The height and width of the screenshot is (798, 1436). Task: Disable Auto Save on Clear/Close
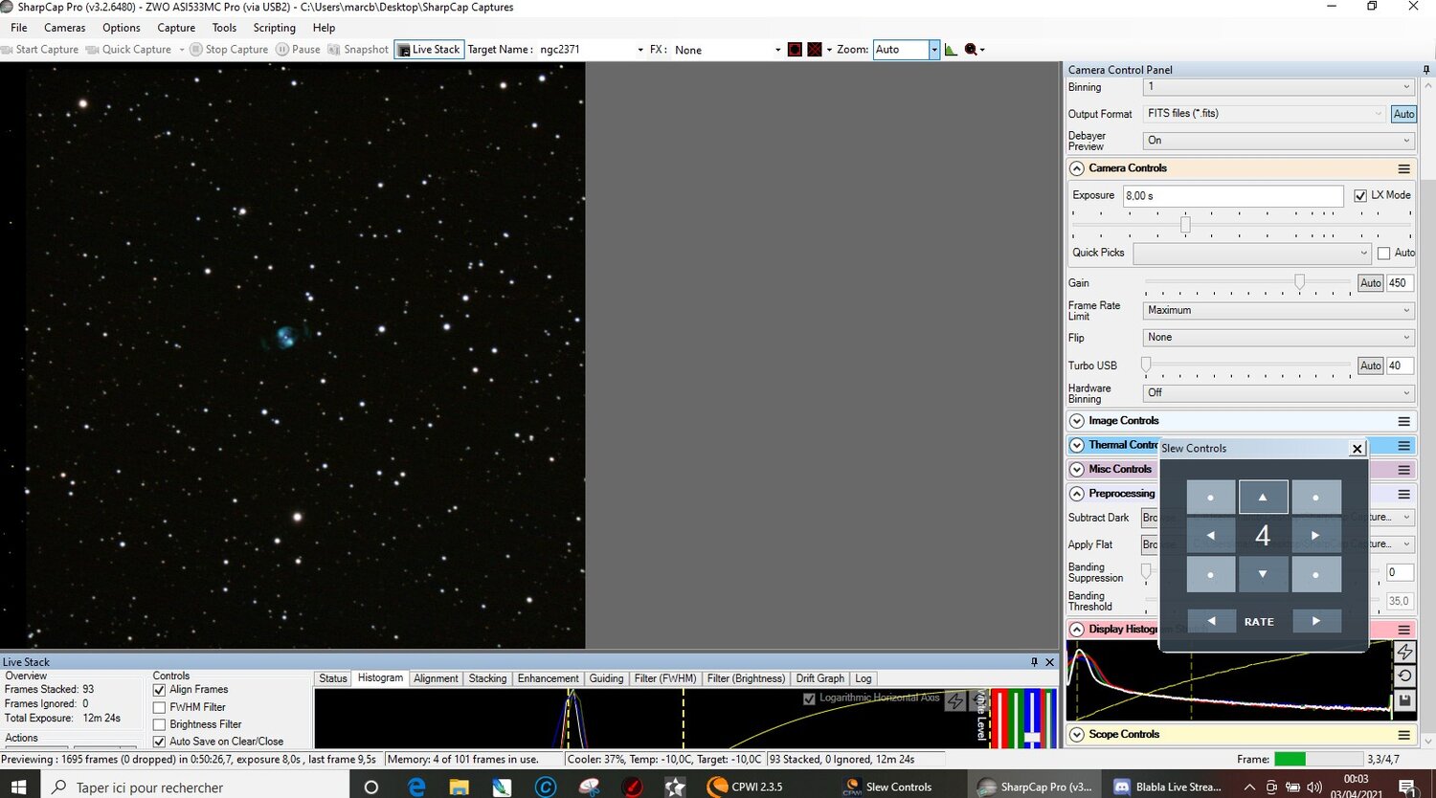pyautogui.click(x=159, y=741)
